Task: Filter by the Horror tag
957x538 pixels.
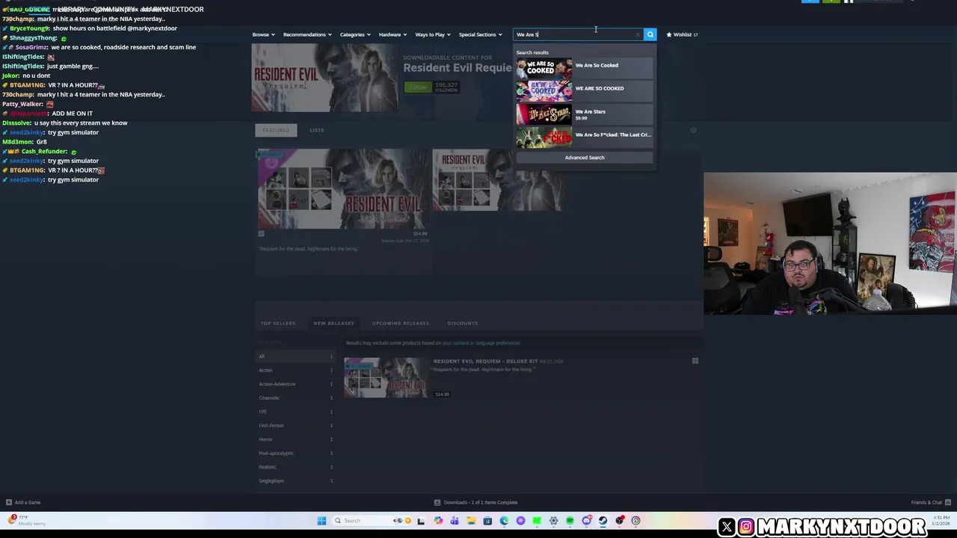Action: [x=295, y=439]
